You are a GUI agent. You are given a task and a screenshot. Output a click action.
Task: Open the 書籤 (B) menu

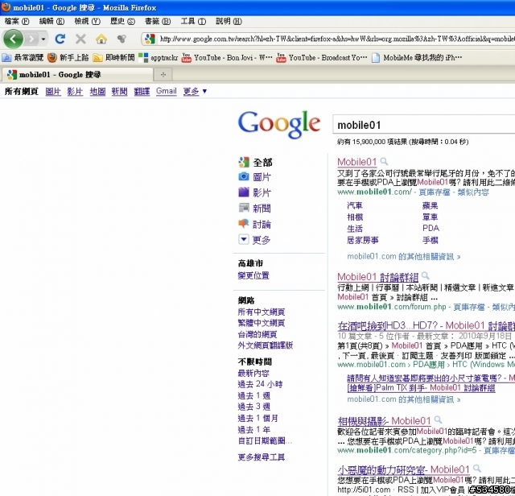tap(158, 22)
